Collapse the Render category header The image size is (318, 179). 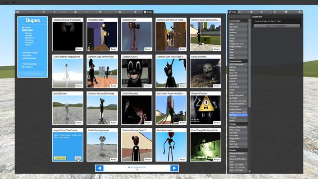click(238, 150)
